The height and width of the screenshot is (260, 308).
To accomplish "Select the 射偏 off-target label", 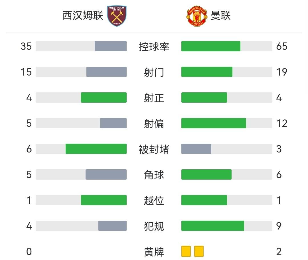I will [x=154, y=123].
